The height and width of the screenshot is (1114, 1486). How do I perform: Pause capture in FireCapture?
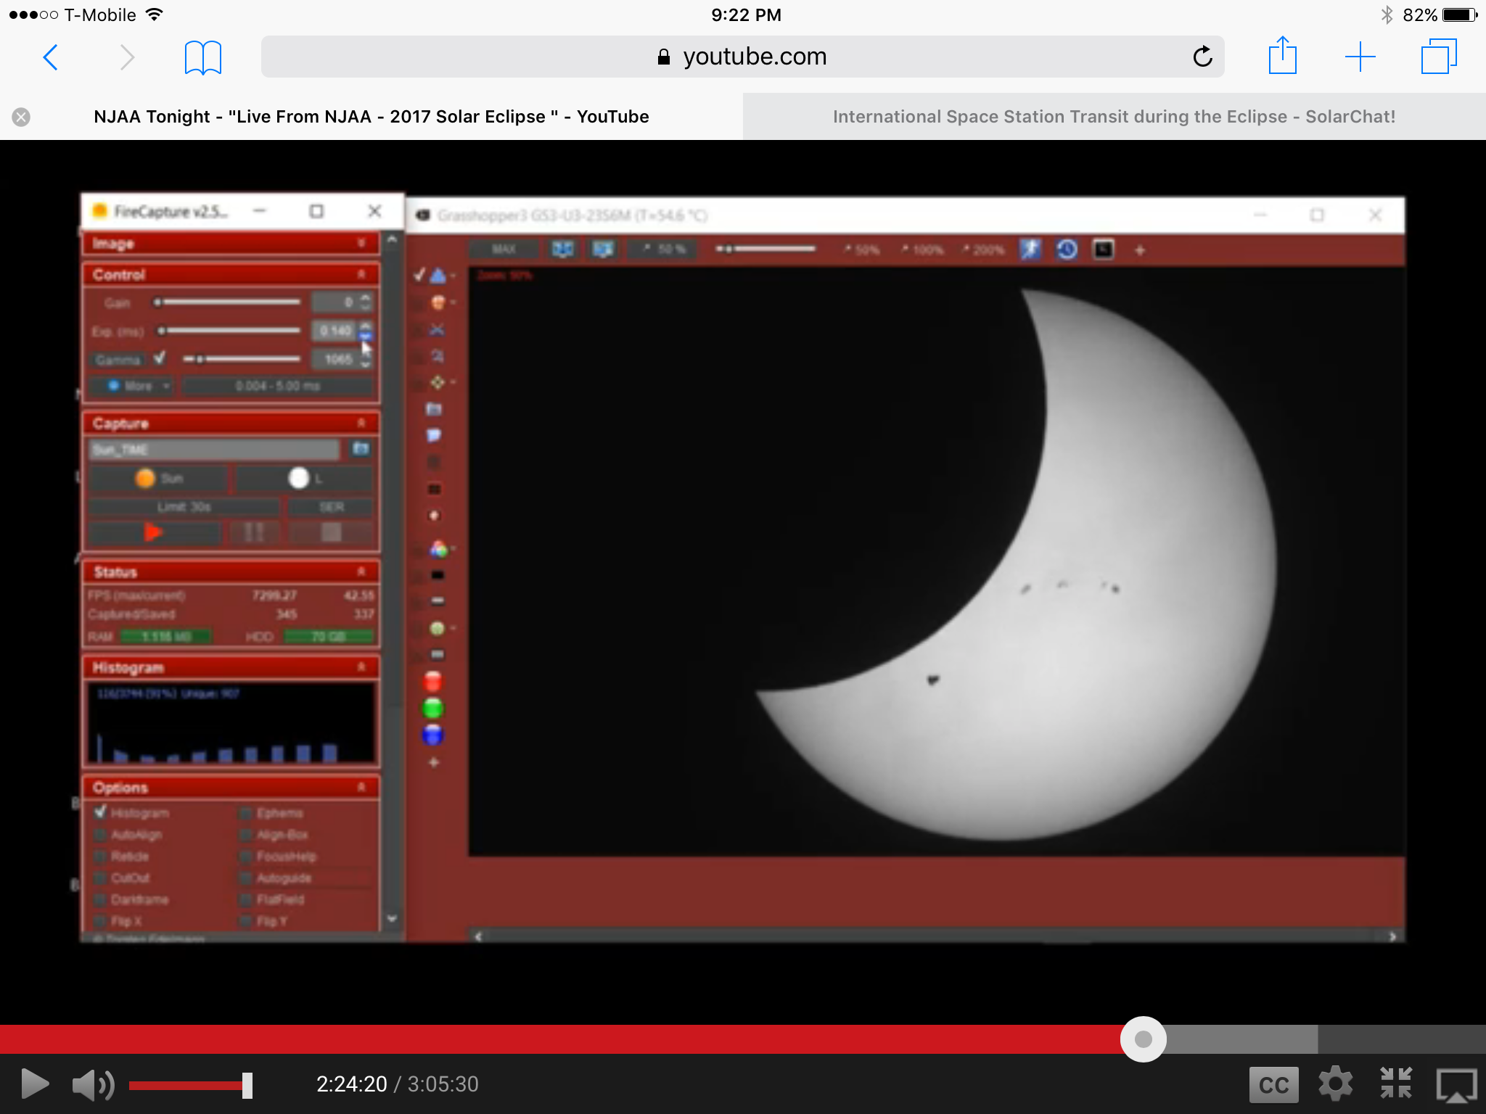click(254, 532)
